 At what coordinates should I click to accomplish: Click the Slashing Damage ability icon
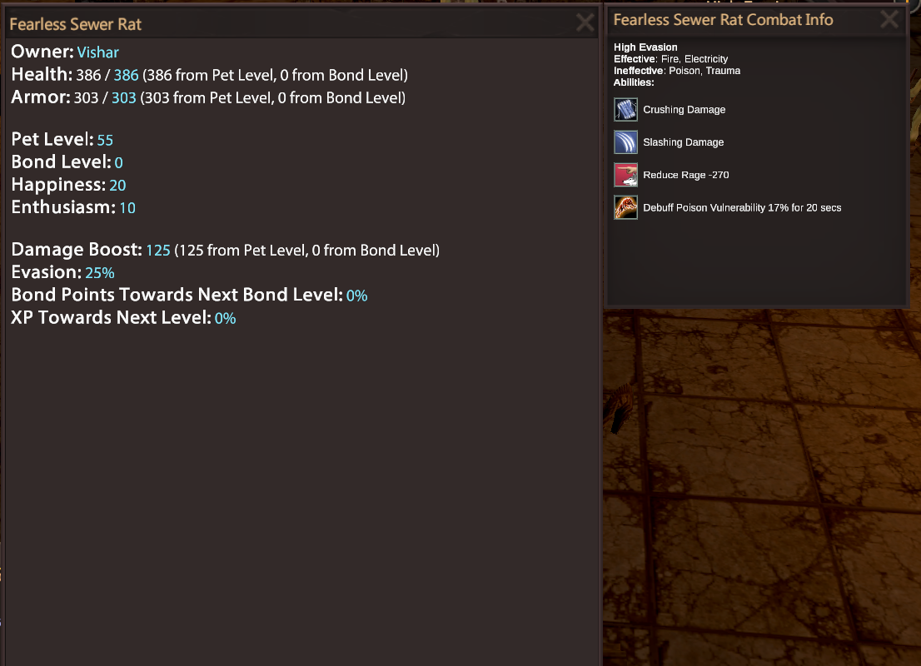625,142
